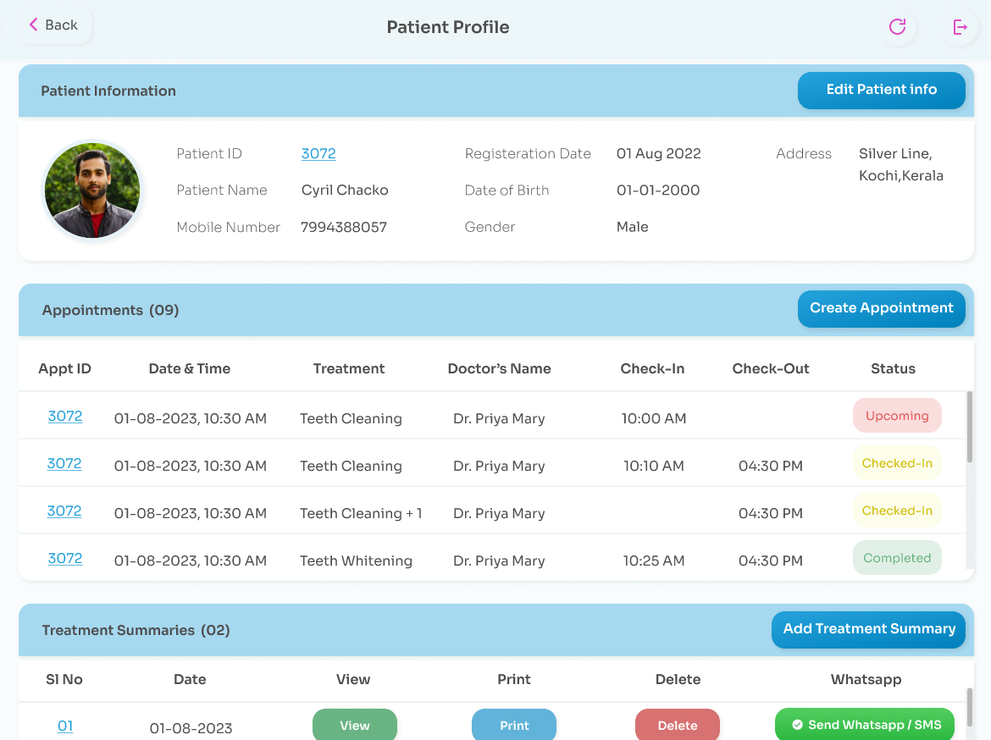Print the first treatment summary
This screenshot has width=991, height=740.
[x=513, y=725]
